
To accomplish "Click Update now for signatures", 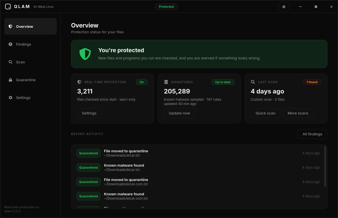I will pyautogui.click(x=179, y=113).
